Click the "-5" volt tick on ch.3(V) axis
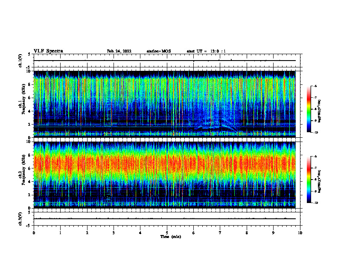The width and height of the screenshot is (338, 261). click(x=29, y=226)
